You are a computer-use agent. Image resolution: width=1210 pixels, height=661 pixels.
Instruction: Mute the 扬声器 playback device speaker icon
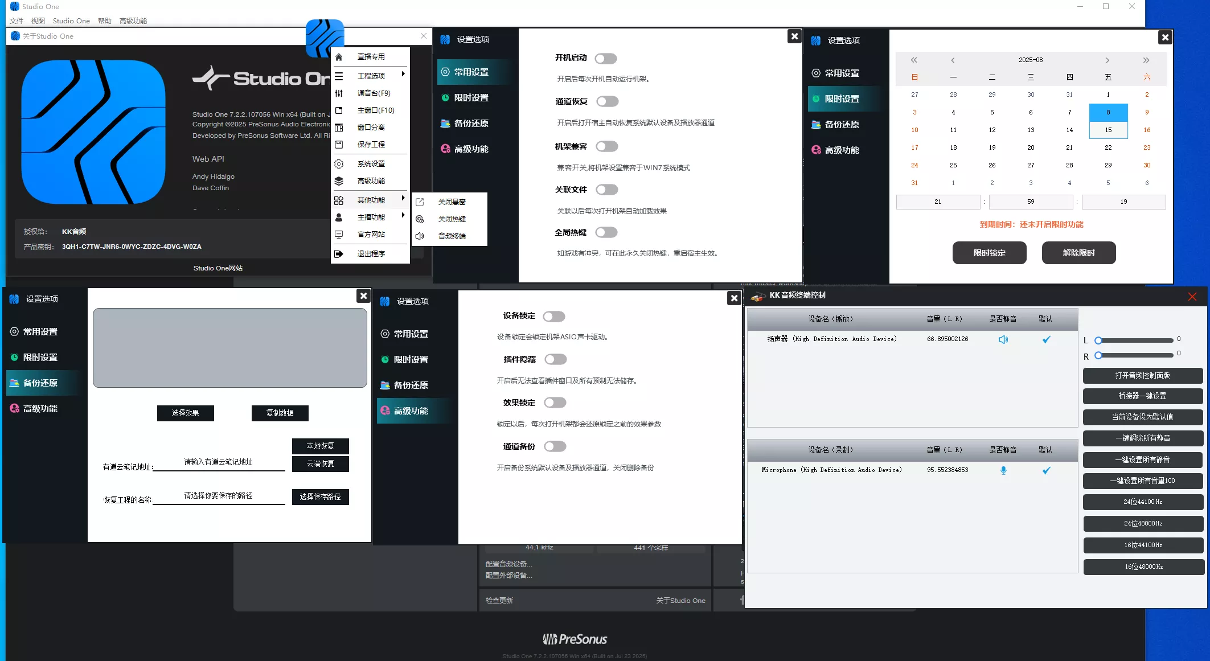point(1003,339)
